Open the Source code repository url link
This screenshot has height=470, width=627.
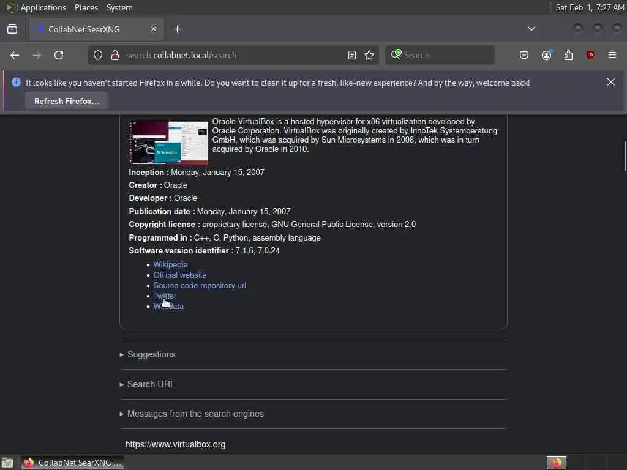200,285
